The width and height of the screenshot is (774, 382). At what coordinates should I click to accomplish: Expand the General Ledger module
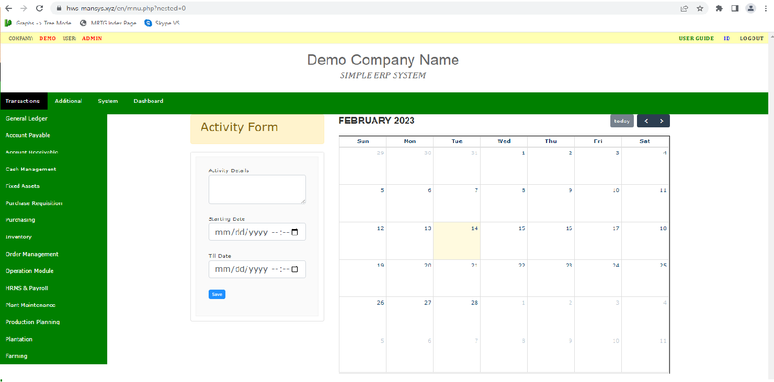[27, 118]
